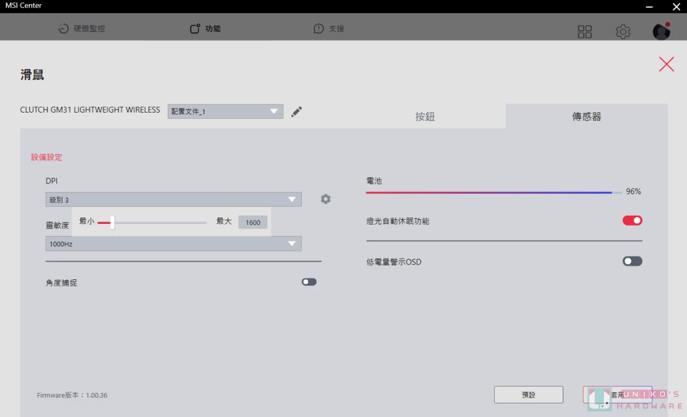Switch to the 按鈕 buttons tab

click(425, 117)
